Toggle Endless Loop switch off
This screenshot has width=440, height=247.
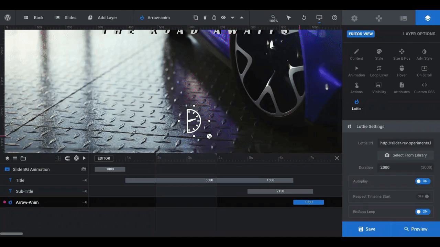click(x=422, y=212)
